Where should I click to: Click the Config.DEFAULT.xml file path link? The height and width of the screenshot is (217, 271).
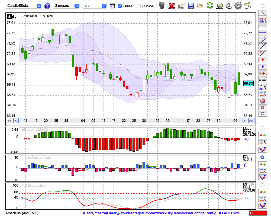coord(161,213)
